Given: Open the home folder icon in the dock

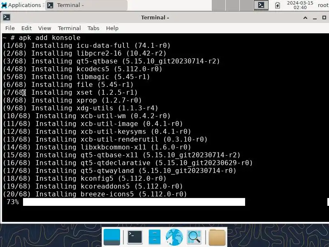Looking at the screenshot, I should [217, 238].
